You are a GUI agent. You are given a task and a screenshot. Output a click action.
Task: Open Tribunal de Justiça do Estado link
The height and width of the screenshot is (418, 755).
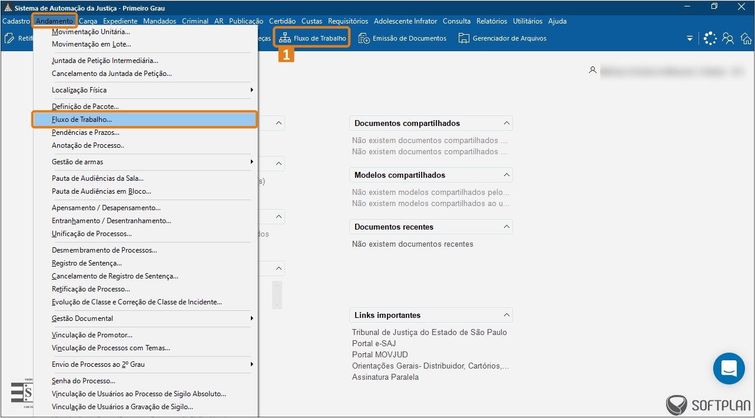pos(429,333)
